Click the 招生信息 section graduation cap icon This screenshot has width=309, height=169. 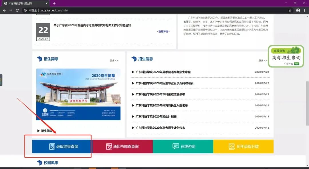point(134,59)
